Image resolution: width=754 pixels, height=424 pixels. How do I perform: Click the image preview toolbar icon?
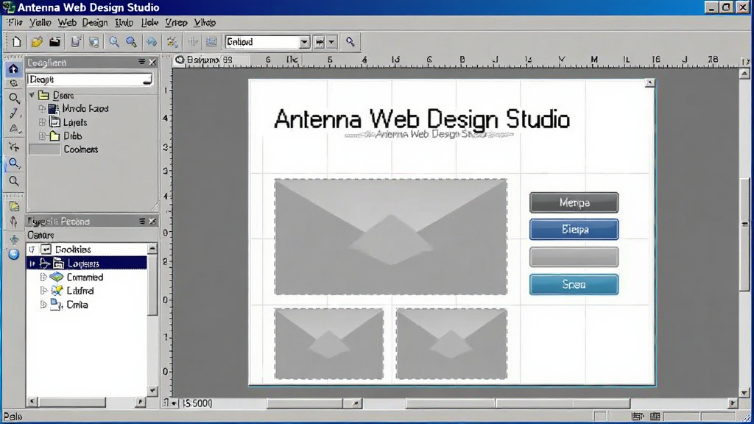pyautogui.click(x=94, y=42)
